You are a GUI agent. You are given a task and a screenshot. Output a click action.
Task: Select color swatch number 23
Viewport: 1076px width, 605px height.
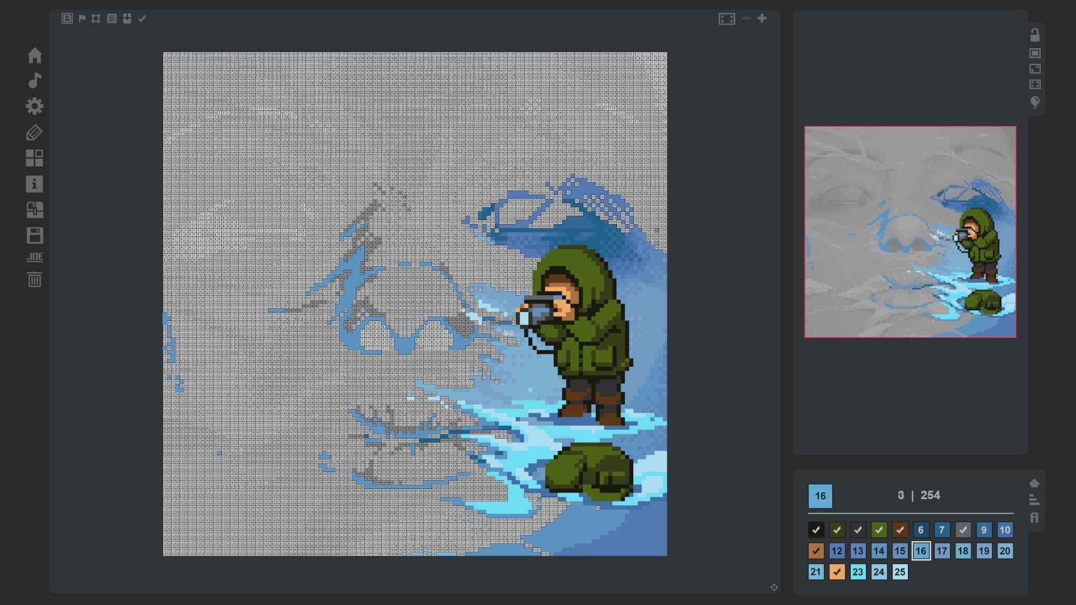point(857,572)
